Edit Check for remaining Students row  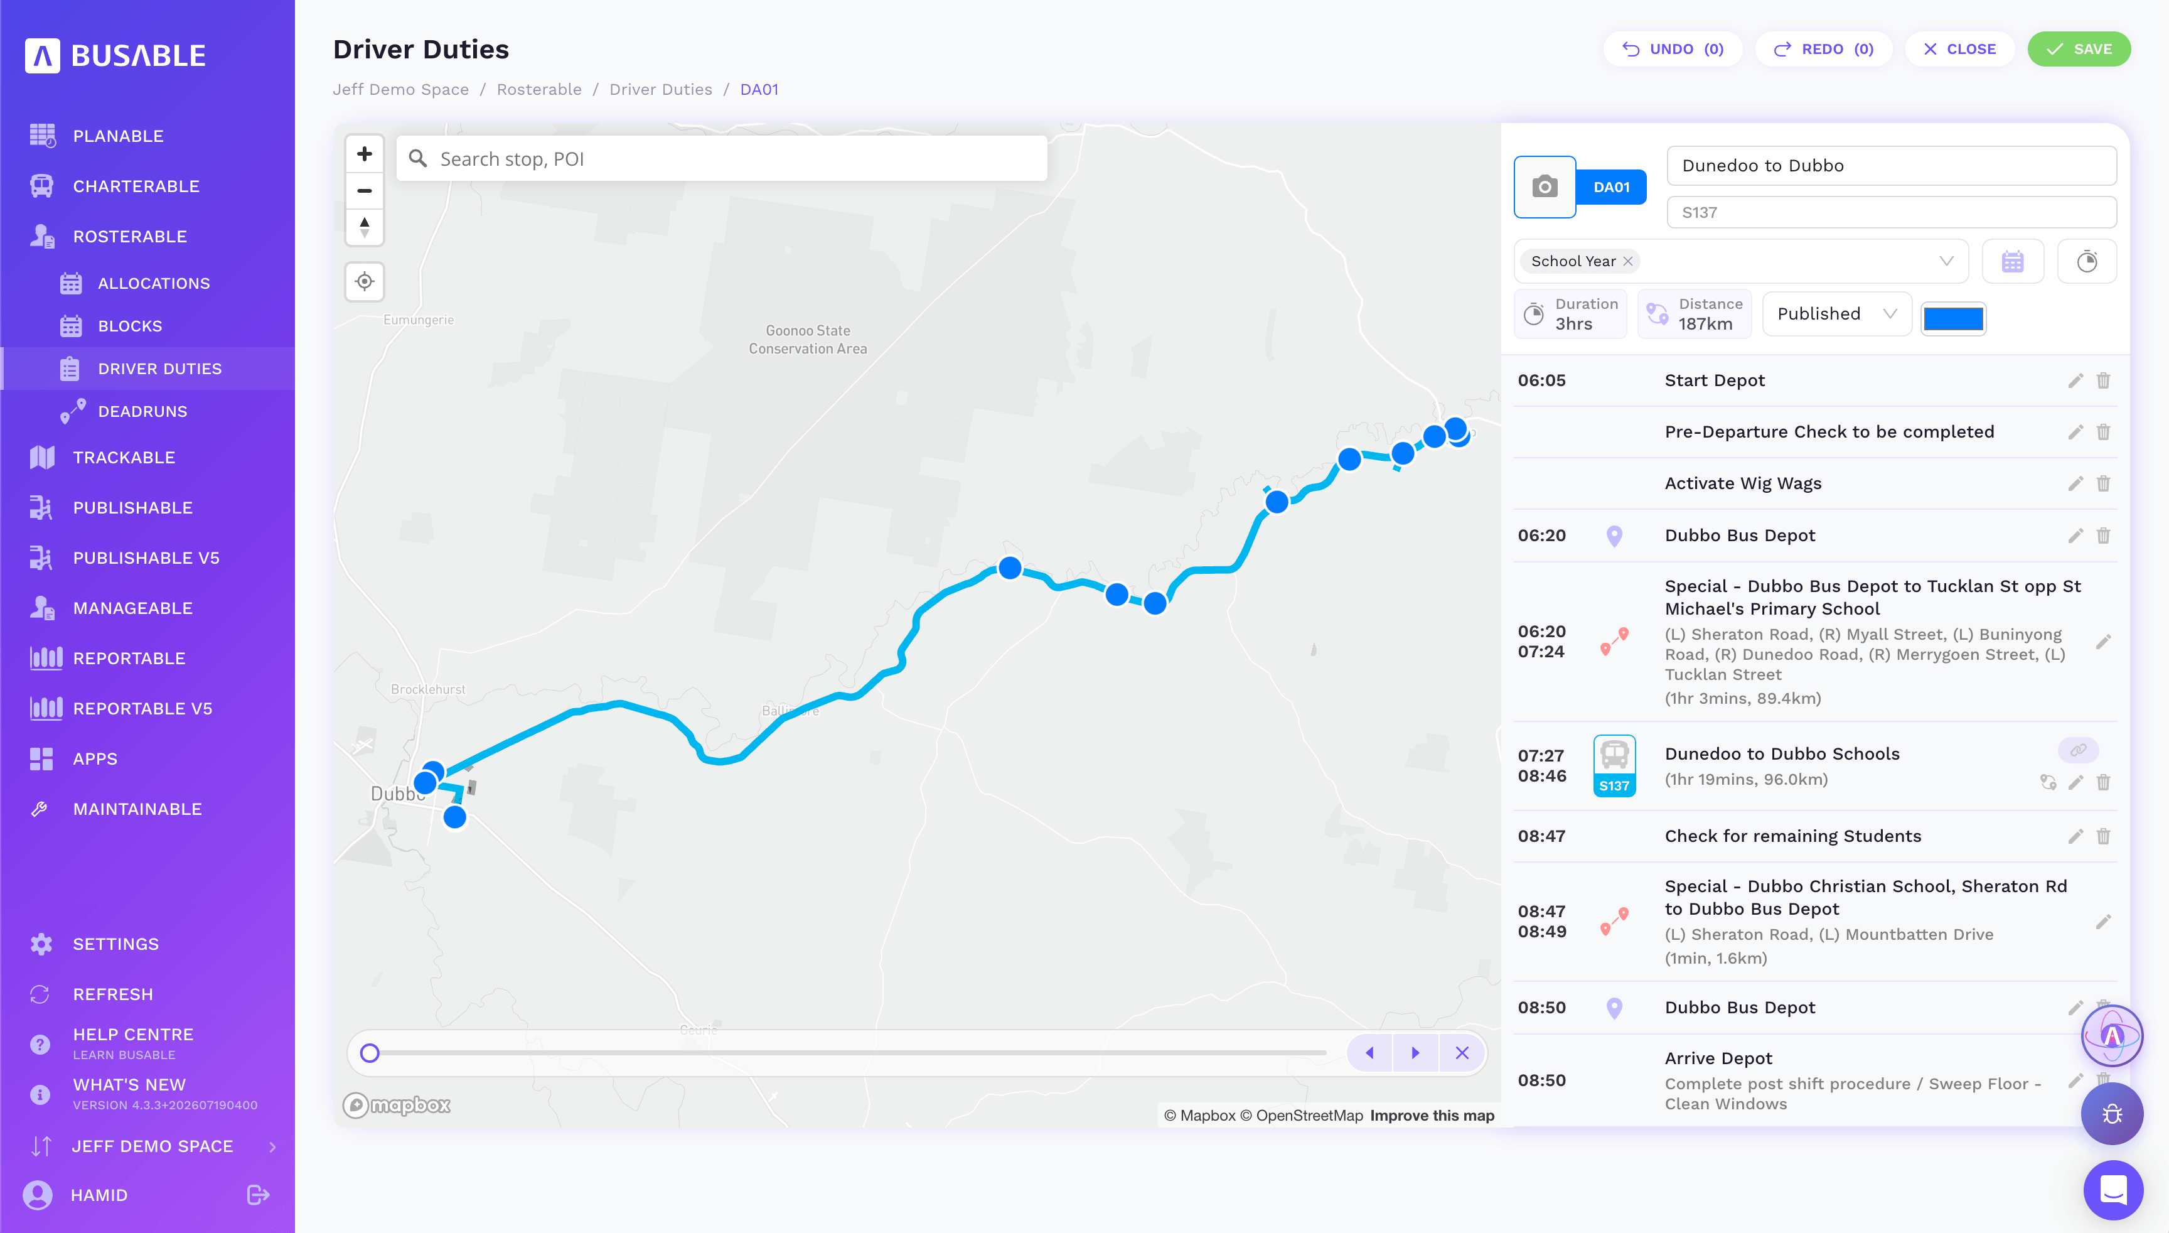pyautogui.click(x=2075, y=836)
